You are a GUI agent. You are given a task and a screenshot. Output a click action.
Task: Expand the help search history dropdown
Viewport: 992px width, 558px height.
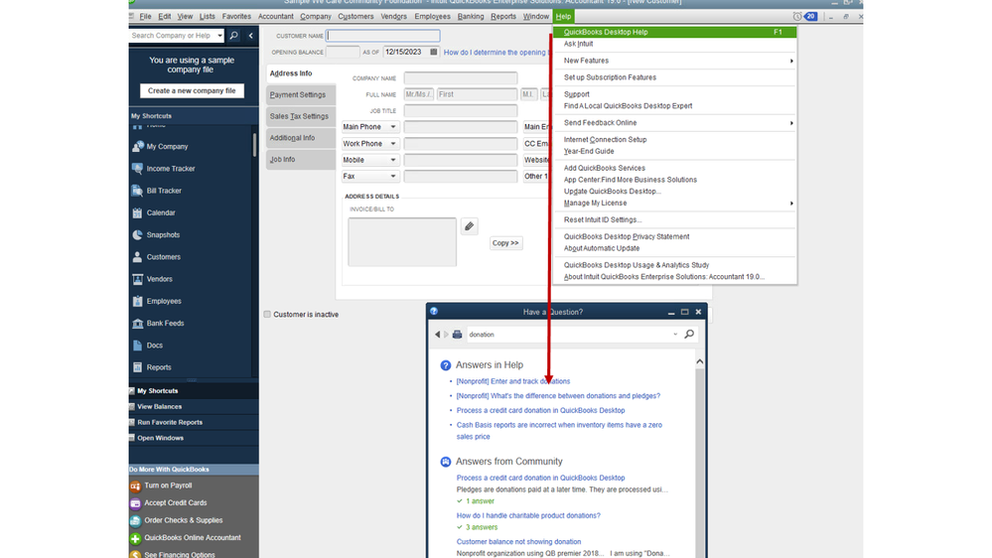675,334
